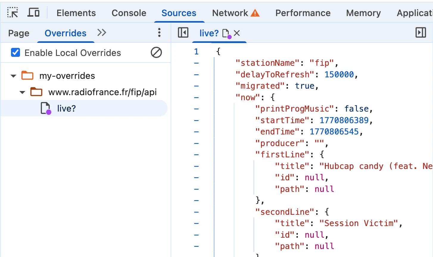The height and width of the screenshot is (257, 433).
Task: Select the www.radiofrance.fr/fip/api folder
Action: (x=102, y=92)
